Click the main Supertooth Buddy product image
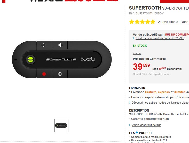 pos(62,60)
